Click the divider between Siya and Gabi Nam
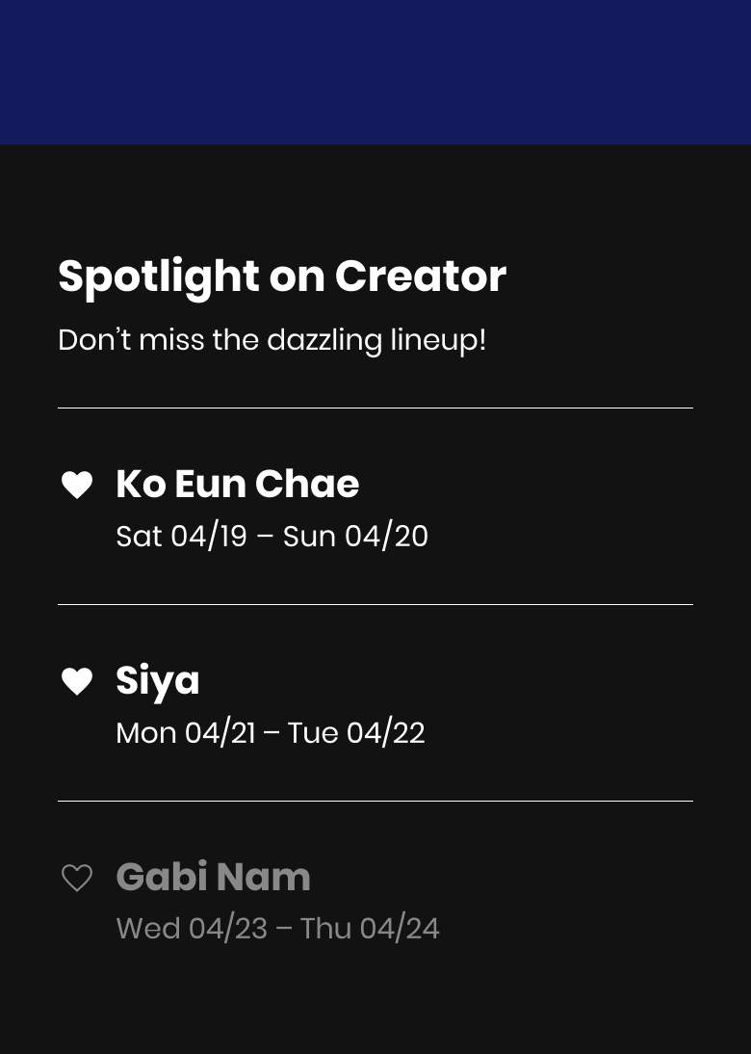 pyautogui.click(x=375, y=801)
